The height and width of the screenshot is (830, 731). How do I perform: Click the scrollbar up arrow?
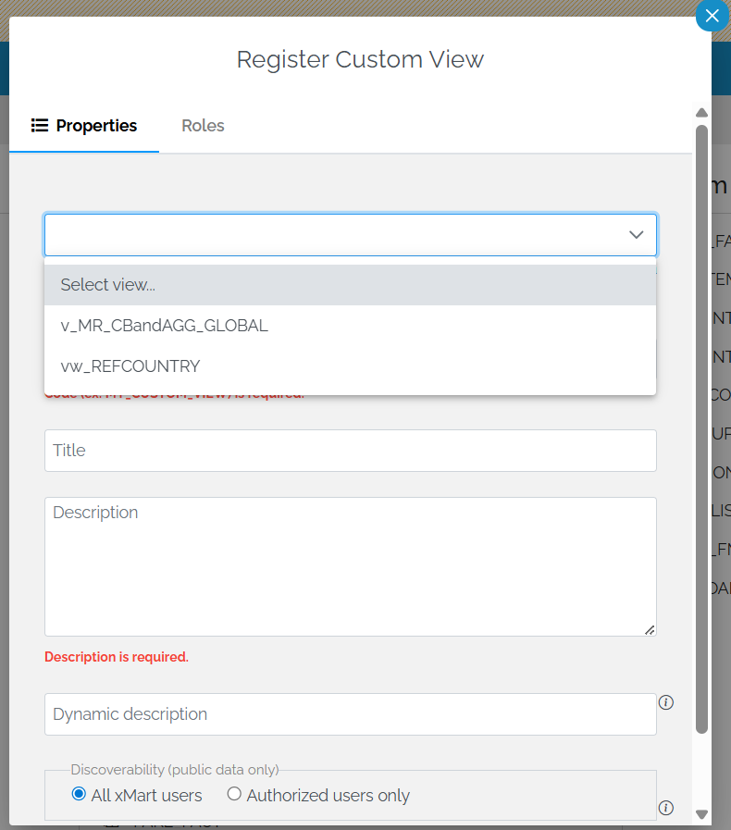pyautogui.click(x=702, y=112)
